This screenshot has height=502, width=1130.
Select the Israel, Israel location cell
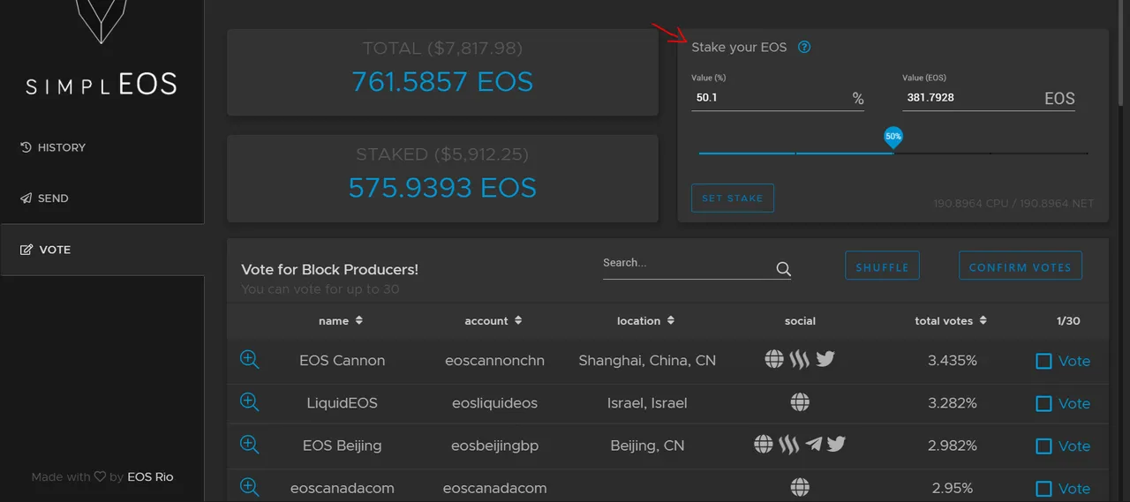coord(647,403)
